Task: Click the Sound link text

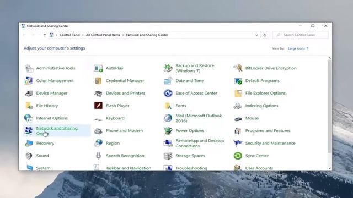Action: [42, 156]
